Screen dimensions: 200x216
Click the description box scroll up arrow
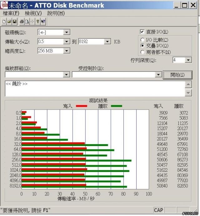click(x=188, y=84)
